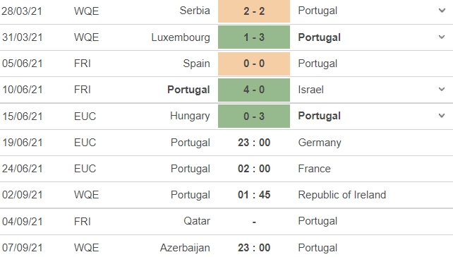This screenshot has height=257, width=453.
Task: Open the Azerbaijan team link
Action: [185, 248]
